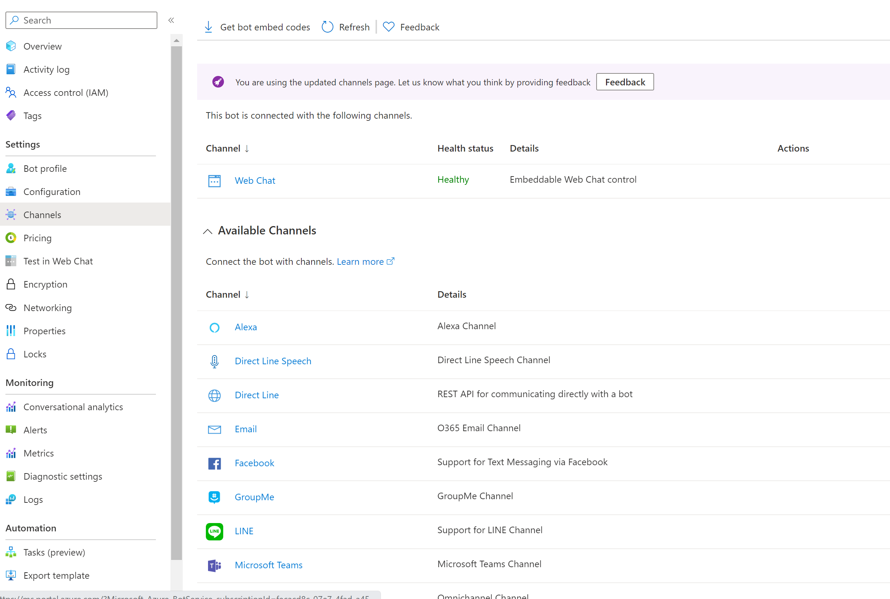Click the Feedback button in banner
This screenshot has width=890, height=599.
tap(625, 81)
